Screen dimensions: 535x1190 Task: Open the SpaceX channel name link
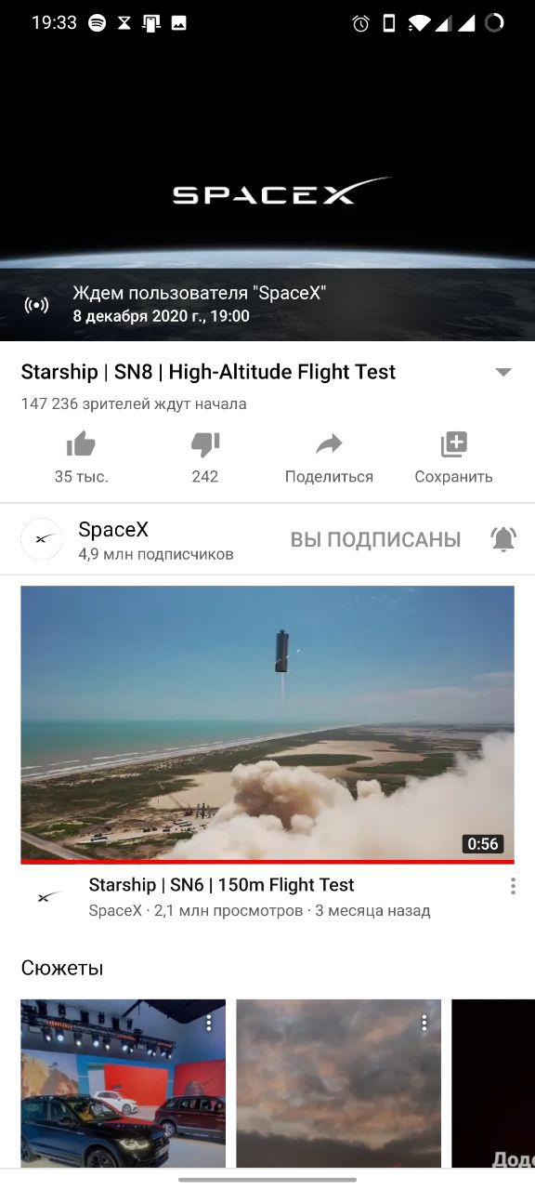point(113,530)
